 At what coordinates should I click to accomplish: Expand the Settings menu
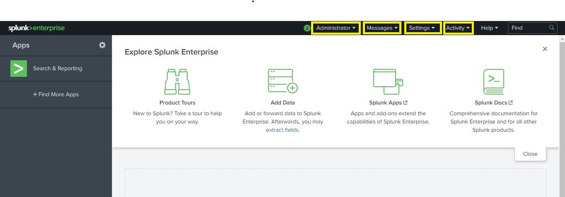pos(422,28)
